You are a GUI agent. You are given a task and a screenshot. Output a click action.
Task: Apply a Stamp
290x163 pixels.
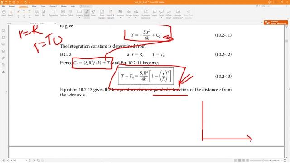129,13
